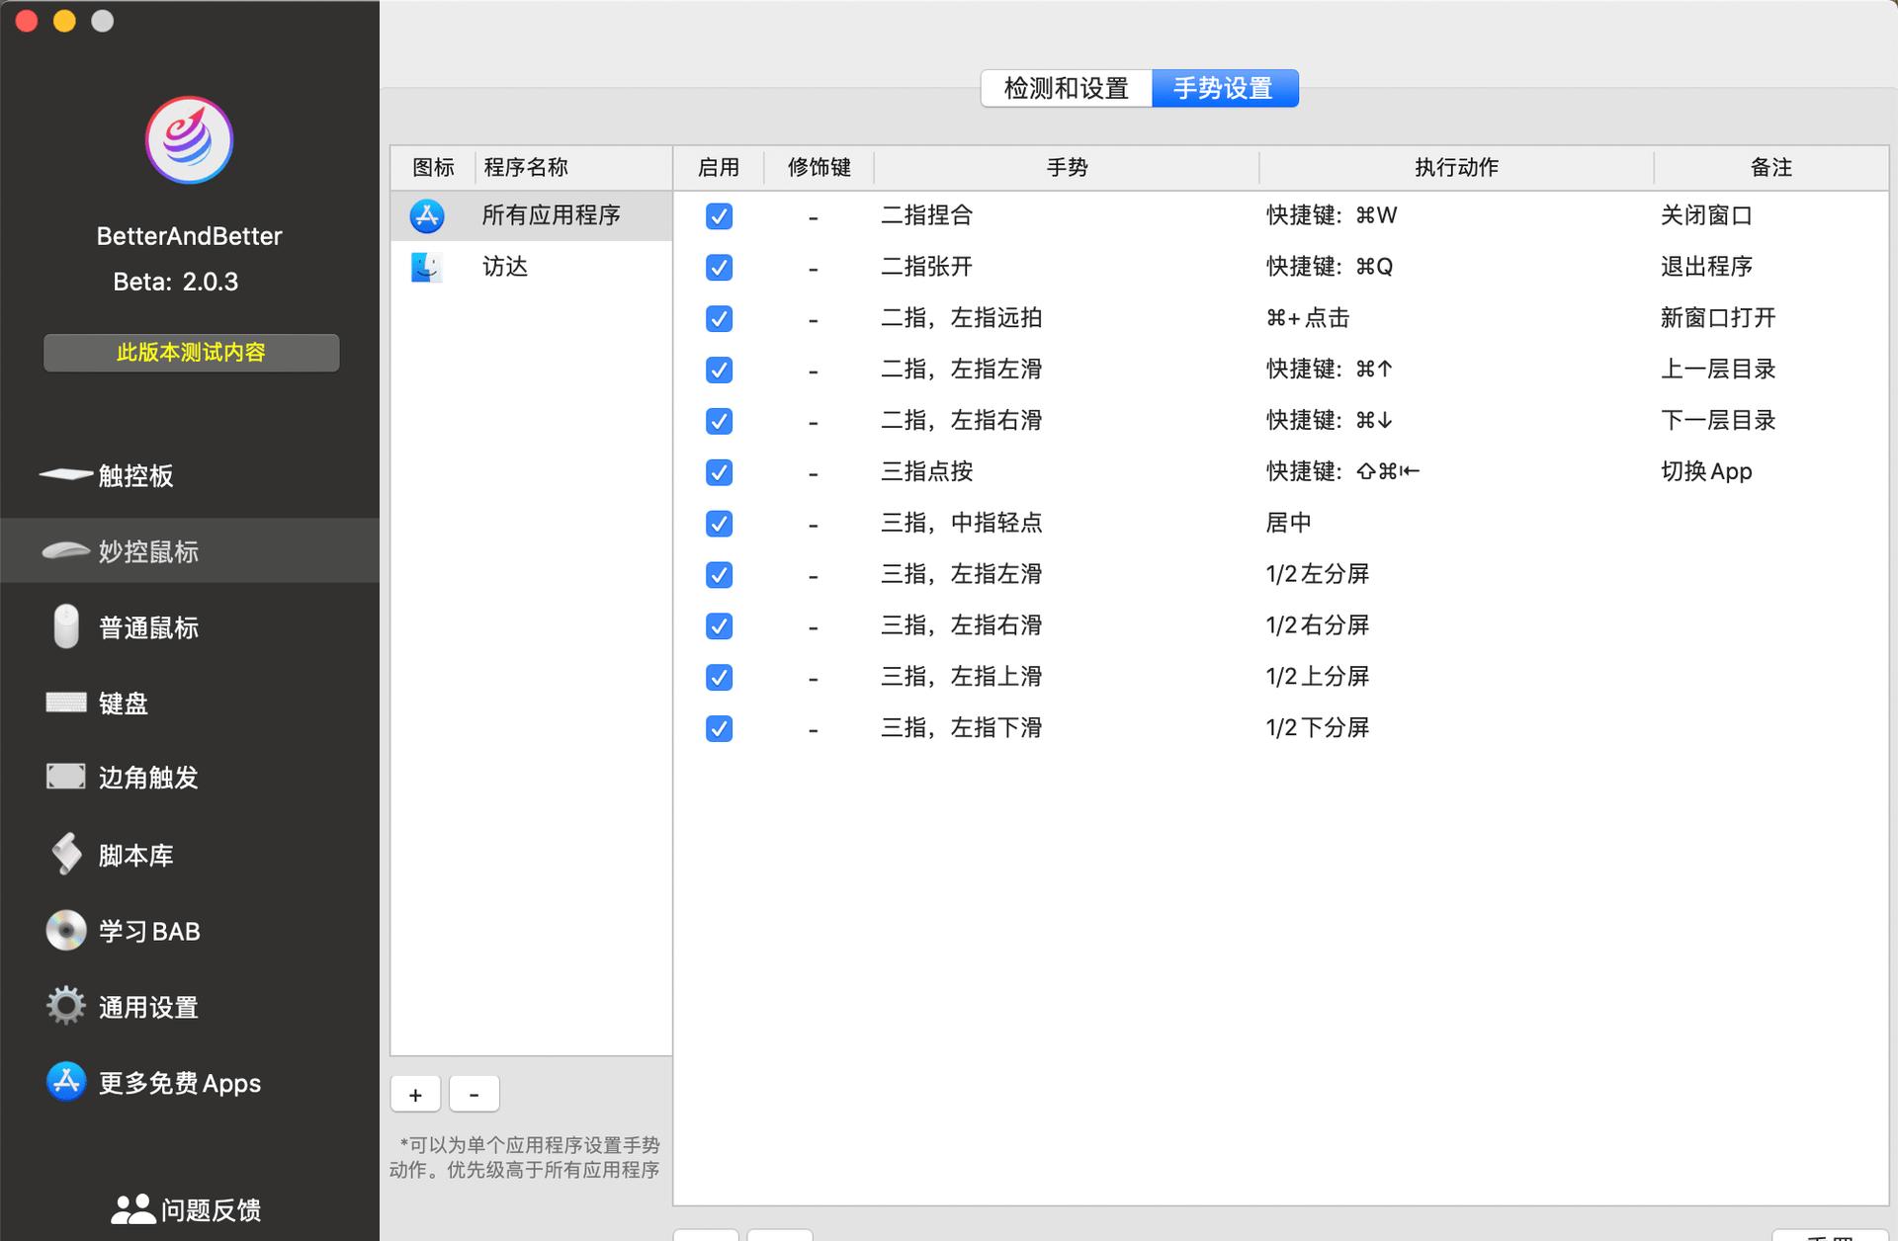Screen dimensions: 1898x1241
Task: Click the 执行动作 column header
Action: 1456,167
